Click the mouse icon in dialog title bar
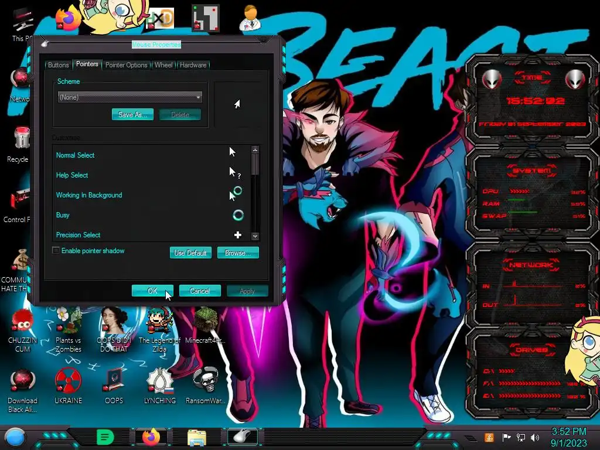The width and height of the screenshot is (600, 450). coord(45,43)
